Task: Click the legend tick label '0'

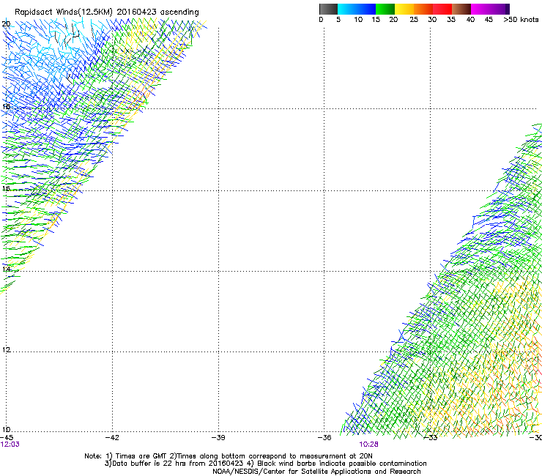Action: coord(321,20)
